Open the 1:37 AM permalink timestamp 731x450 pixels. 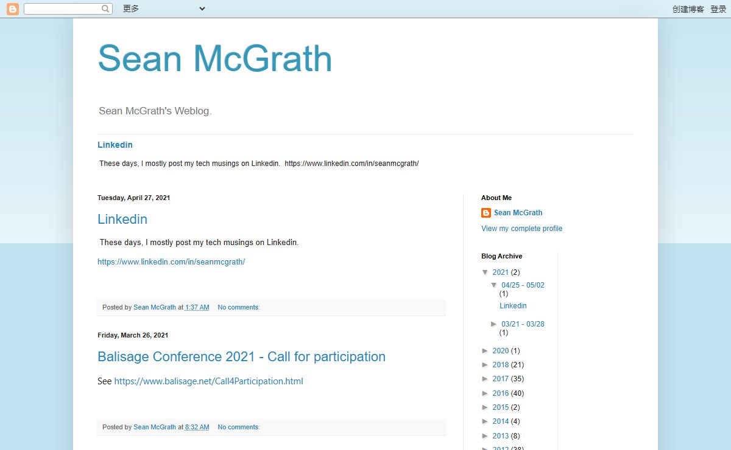click(x=197, y=308)
